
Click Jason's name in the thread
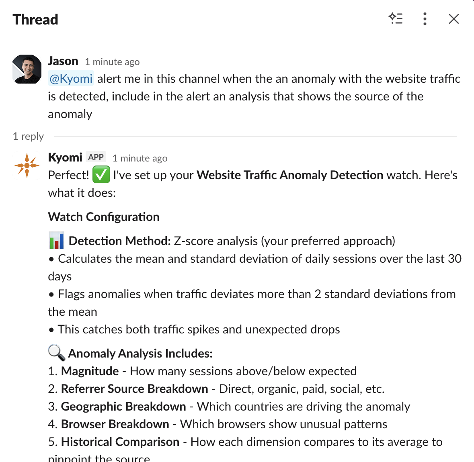coord(63,61)
